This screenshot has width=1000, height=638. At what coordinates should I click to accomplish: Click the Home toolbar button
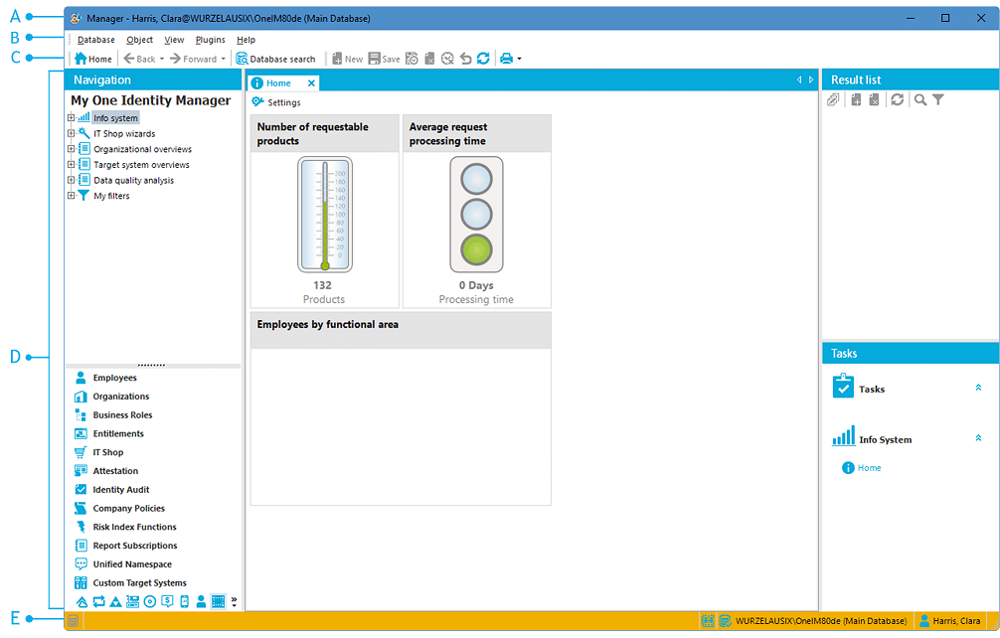[x=93, y=59]
